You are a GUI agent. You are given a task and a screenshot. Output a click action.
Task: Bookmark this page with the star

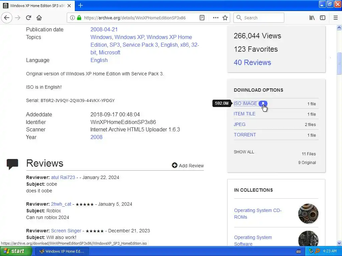pyautogui.click(x=225, y=18)
